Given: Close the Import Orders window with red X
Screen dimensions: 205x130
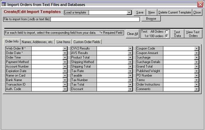Looking at the screenshot, I should click(200, 5).
